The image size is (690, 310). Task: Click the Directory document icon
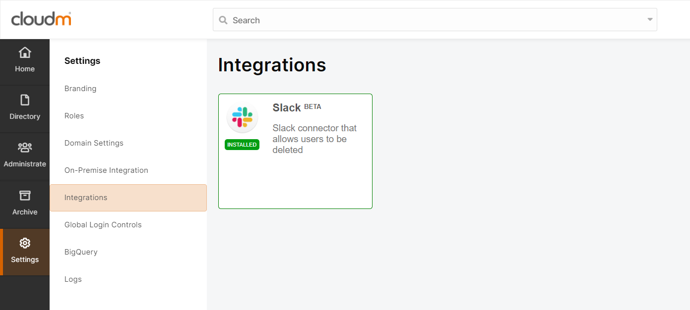tap(25, 100)
